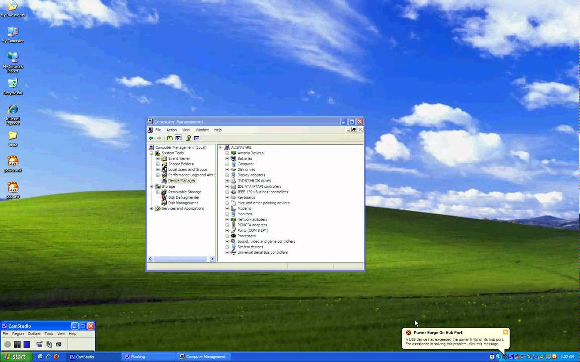Click the CamStudio taskbar button

pyautogui.click(x=94, y=357)
